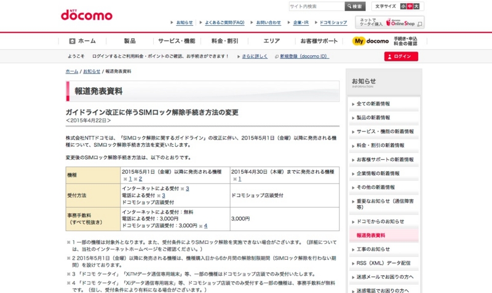This screenshot has width=492, height=293.
Task: Click 新規登録 (docomo ID) link
Action: pyautogui.click(x=304, y=57)
